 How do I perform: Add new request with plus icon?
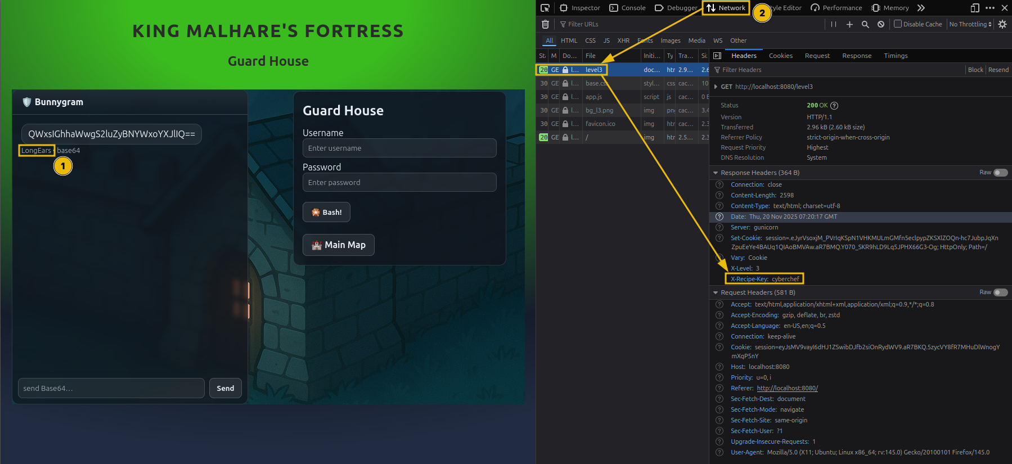[x=849, y=24]
